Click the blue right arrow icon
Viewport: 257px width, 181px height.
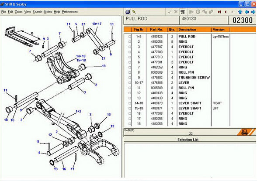point(253,12)
